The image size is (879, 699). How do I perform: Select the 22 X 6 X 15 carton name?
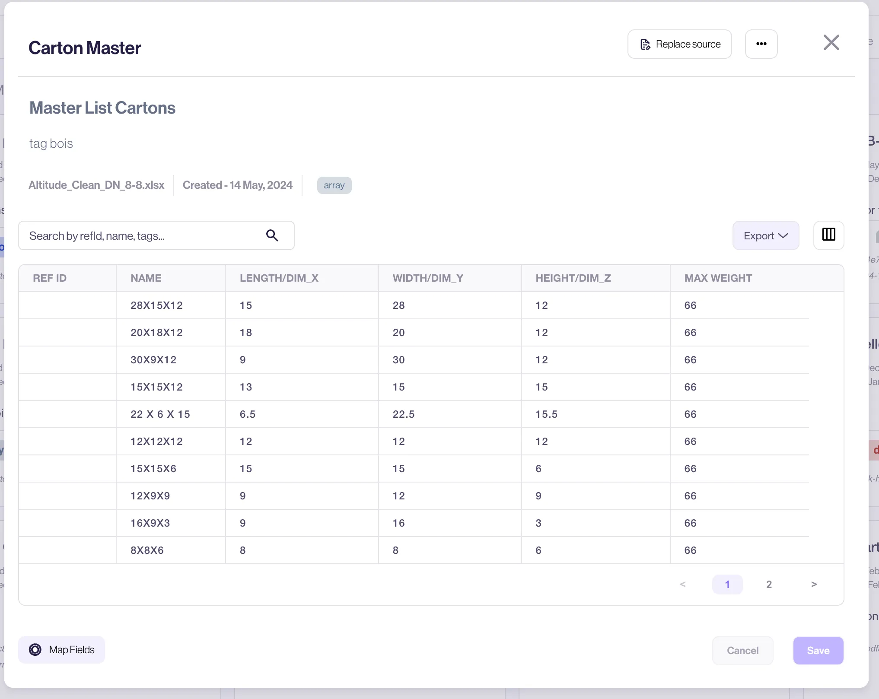click(160, 414)
